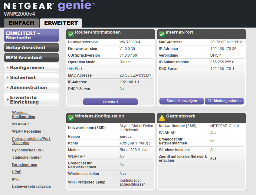Expand the Administration section arrow
Viewport: 256px width, 195px height.
click(x=8, y=88)
